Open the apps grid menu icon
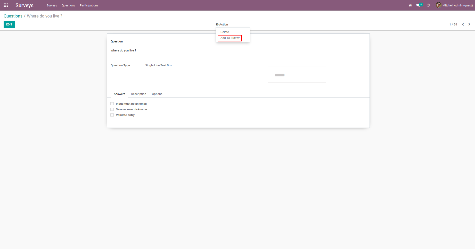 6,5
